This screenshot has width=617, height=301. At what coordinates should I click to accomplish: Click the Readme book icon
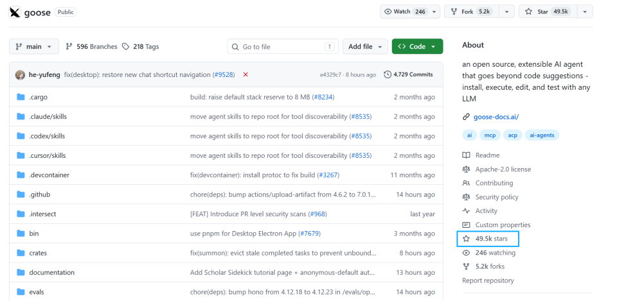(467, 155)
